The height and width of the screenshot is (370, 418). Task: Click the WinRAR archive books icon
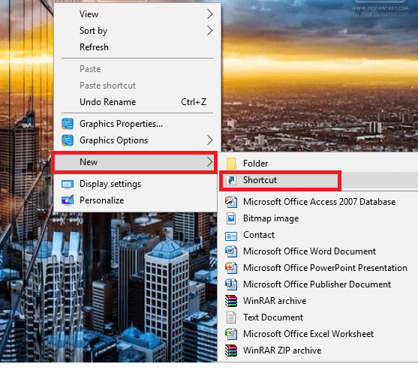(231, 301)
